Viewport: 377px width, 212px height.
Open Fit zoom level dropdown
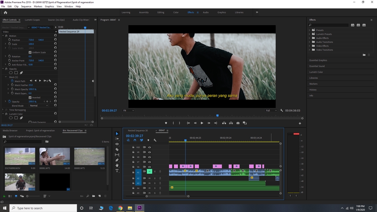coord(128,111)
